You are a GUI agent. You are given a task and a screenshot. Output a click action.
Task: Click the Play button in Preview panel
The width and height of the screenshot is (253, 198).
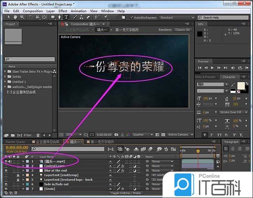pyautogui.click(x=212, y=68)
